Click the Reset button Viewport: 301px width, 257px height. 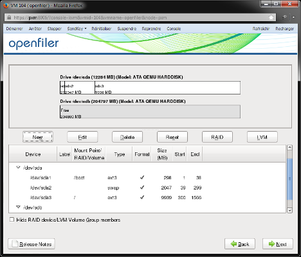pyautogui.click(x=172, y=137)
